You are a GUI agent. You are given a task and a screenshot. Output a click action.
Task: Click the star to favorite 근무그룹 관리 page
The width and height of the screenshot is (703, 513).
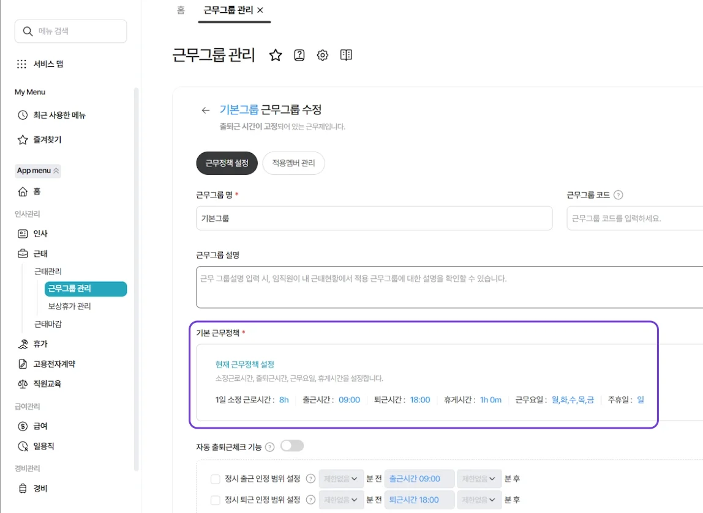tap(276, 55)
